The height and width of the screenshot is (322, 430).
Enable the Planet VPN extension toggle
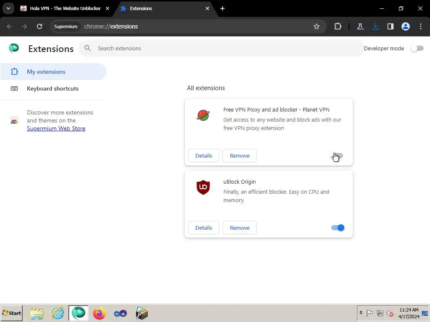pyautogui.click(x=337, y=156)
